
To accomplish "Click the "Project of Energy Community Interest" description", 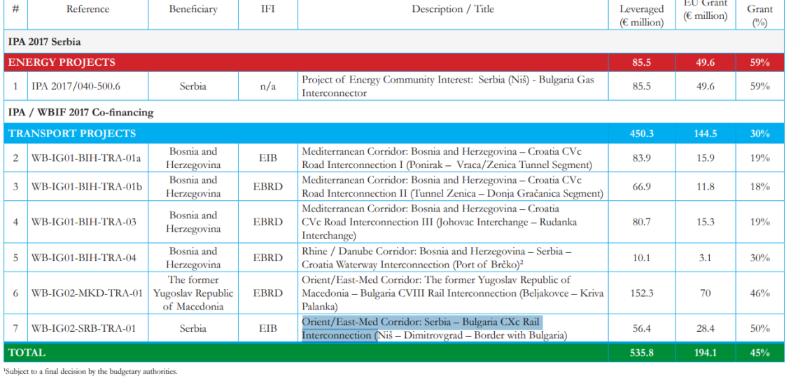I will pos(448,87).
